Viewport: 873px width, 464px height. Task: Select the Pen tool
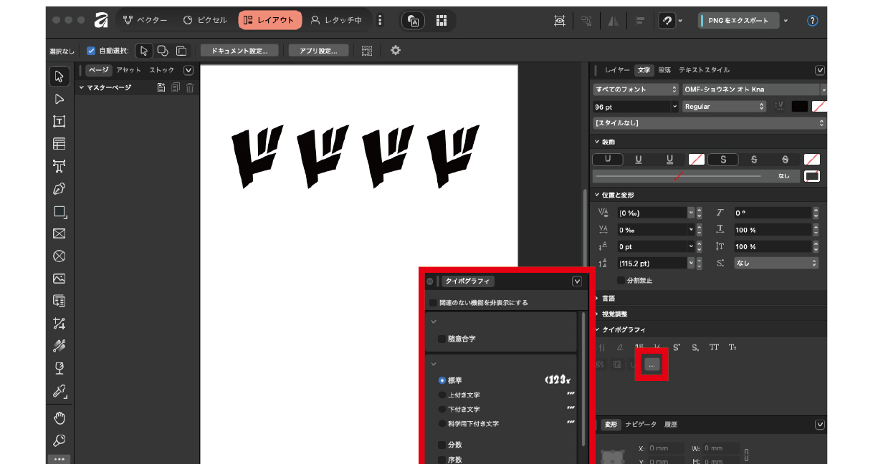59,189
